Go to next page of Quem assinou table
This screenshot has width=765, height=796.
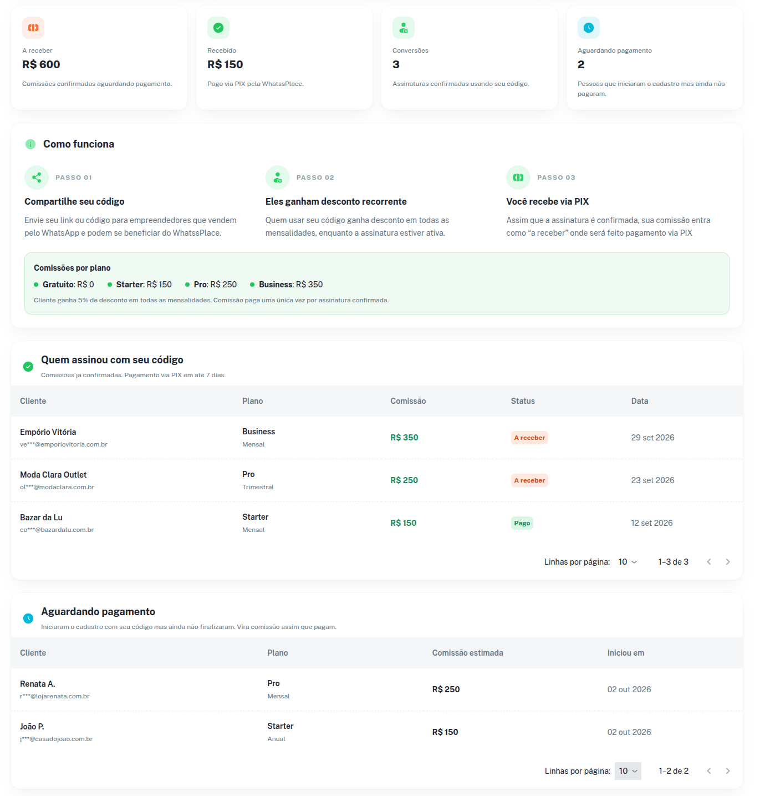(x=728, y=562)
